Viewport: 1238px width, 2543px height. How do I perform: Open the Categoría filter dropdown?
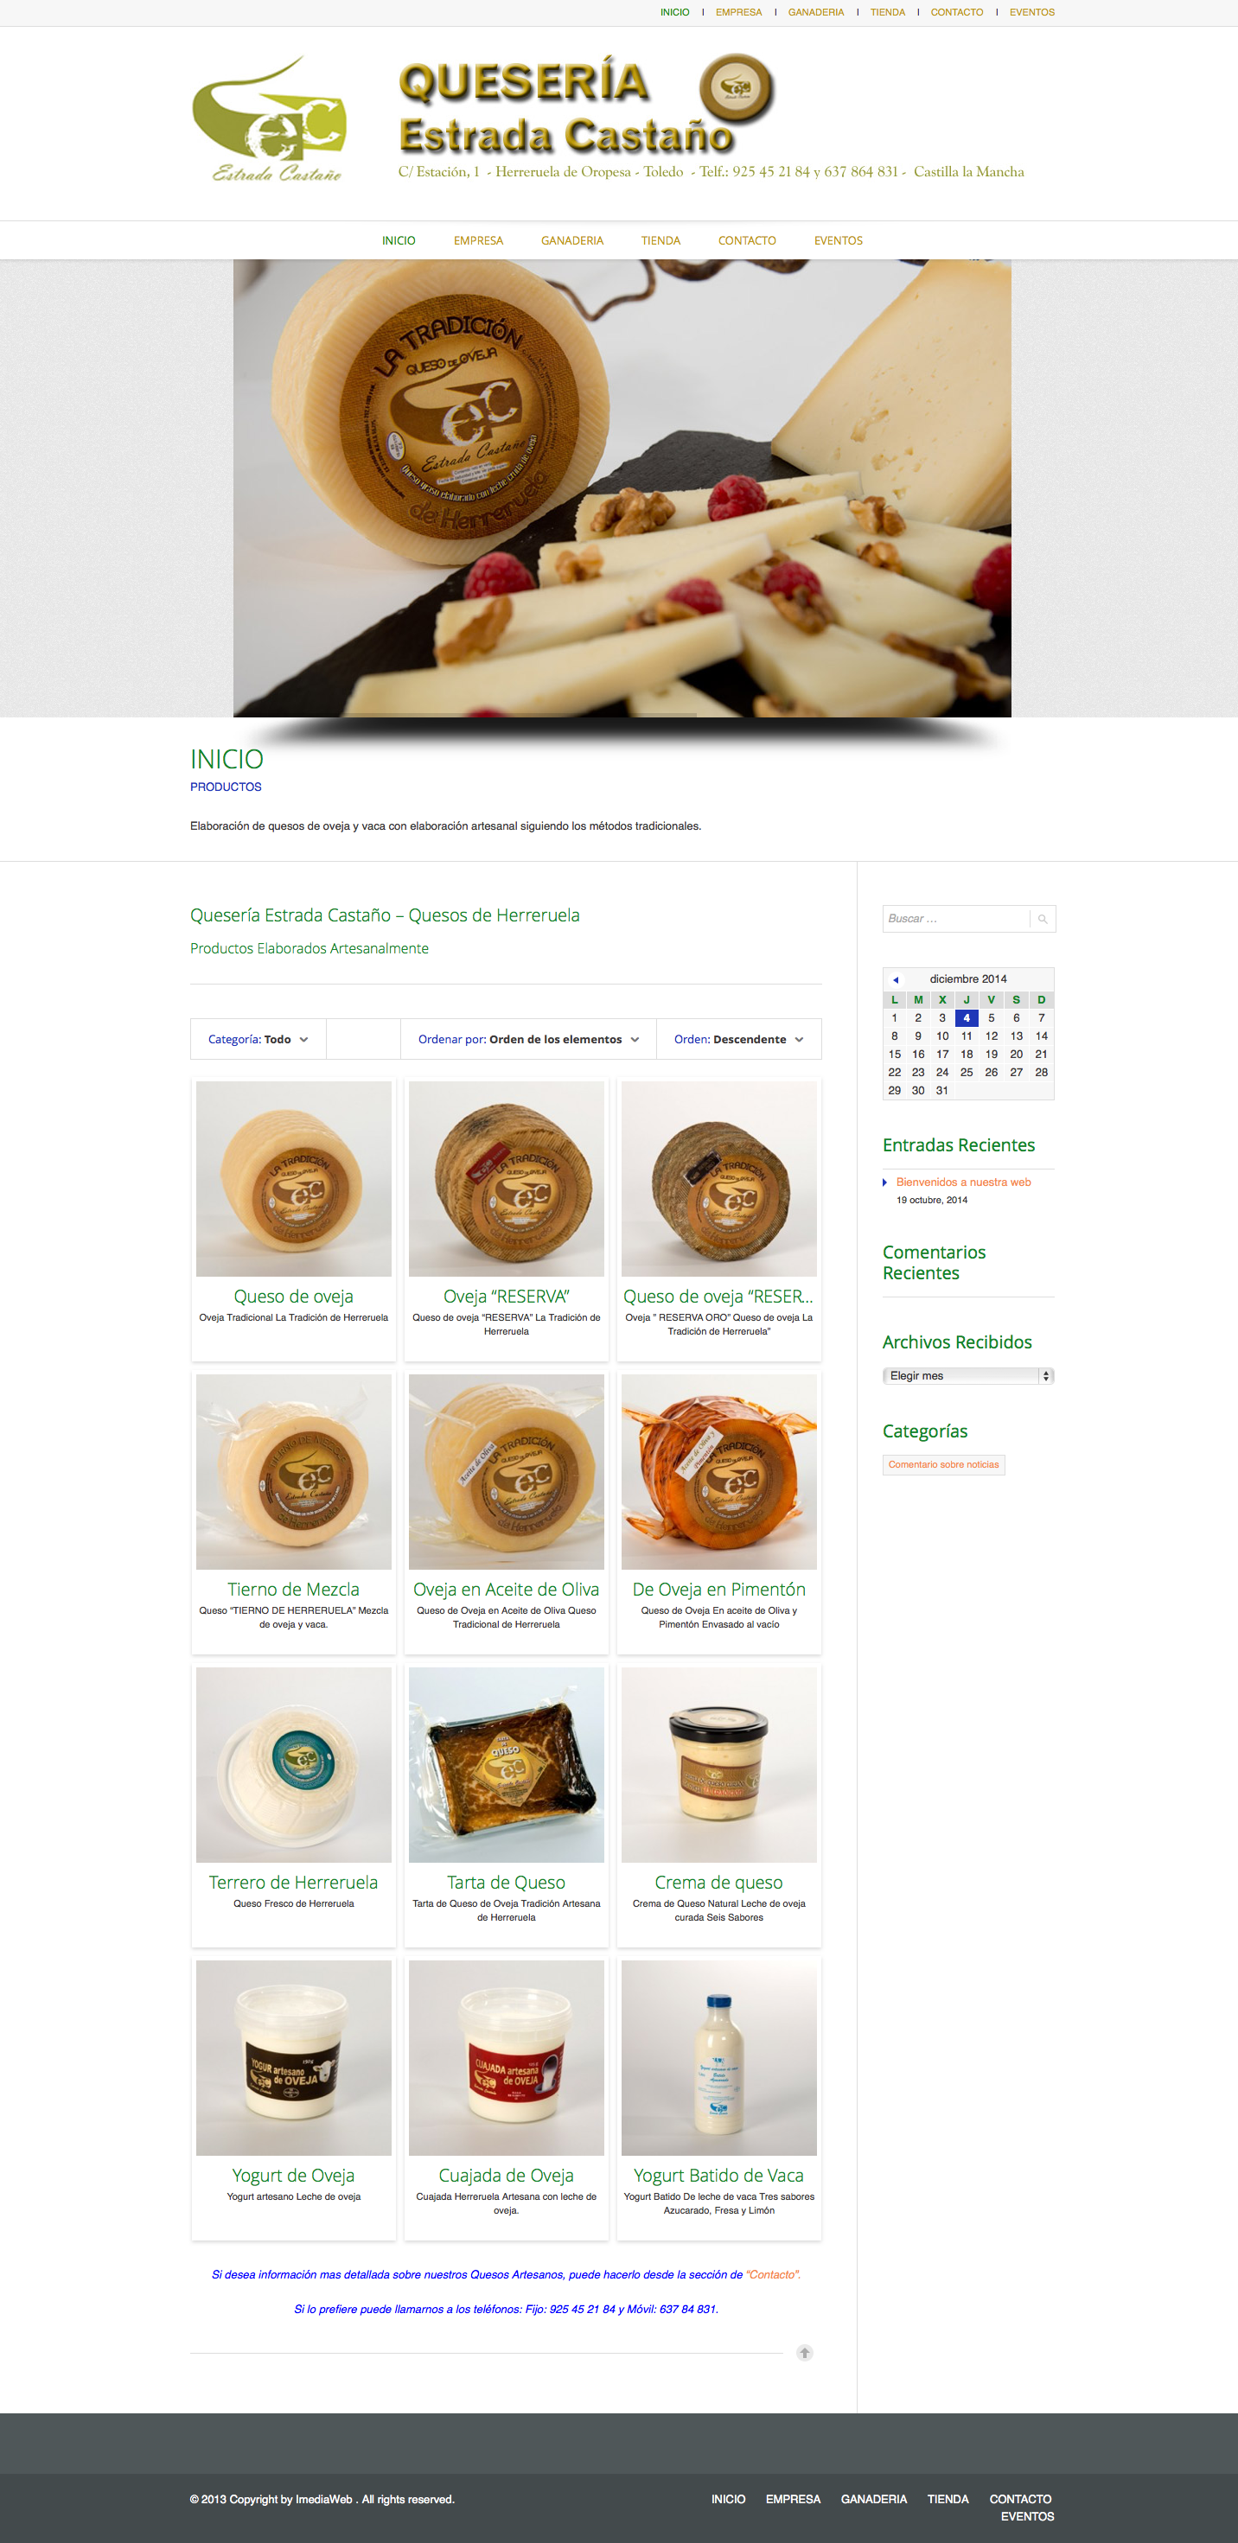click(258, 1040)
